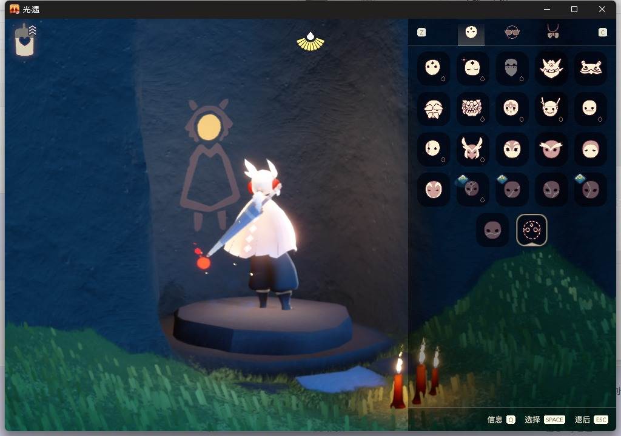
Task: Choose the fanged demon mask with crown
Action: tap(551, 68)
